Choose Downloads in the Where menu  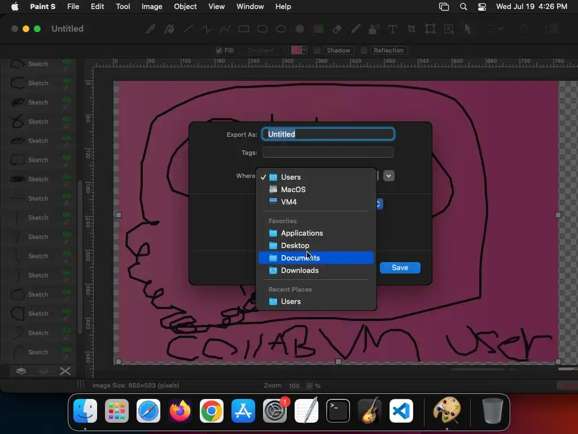[316, 270]
